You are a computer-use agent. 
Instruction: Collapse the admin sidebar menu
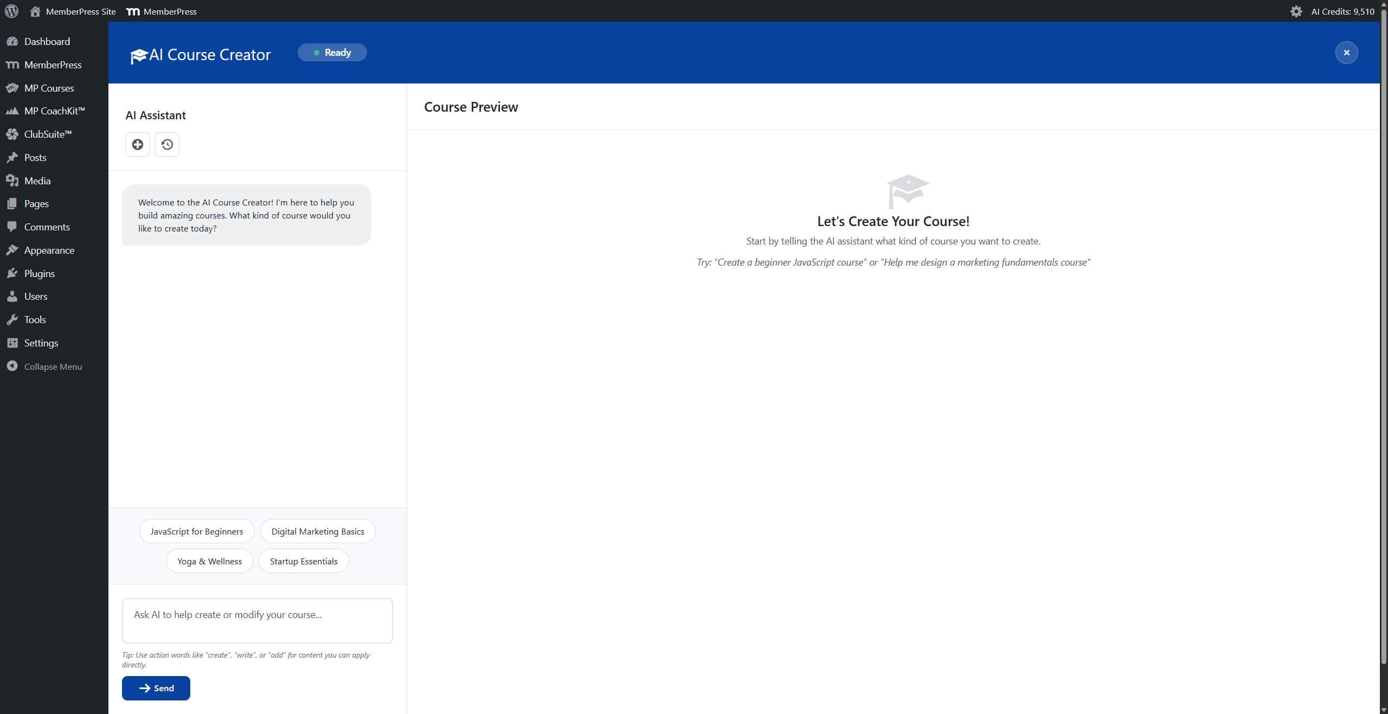tap(52, 366)
